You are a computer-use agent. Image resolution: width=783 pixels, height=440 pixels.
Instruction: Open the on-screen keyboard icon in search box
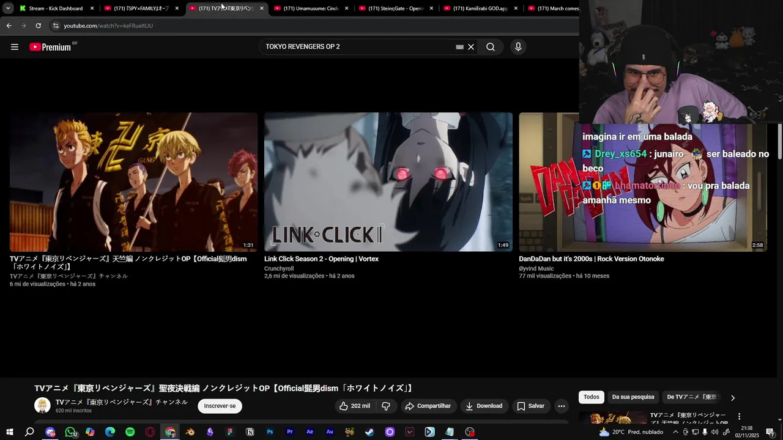(459, 47)
